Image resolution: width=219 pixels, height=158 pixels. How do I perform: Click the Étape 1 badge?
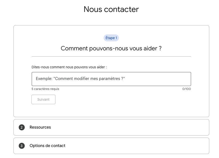111,38
